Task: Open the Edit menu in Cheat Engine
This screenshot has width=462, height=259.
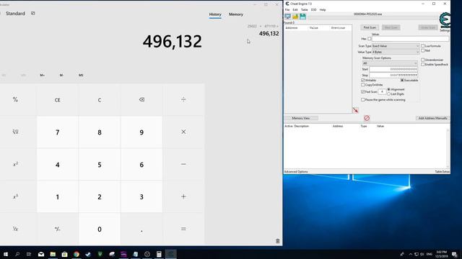Action: [x=295, y=9]
